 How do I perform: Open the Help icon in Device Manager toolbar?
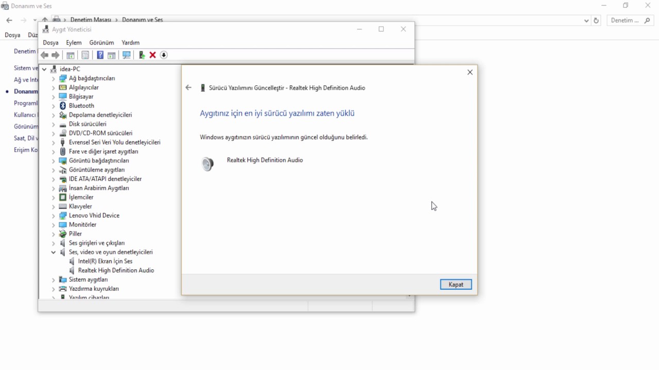click(100, 55)
